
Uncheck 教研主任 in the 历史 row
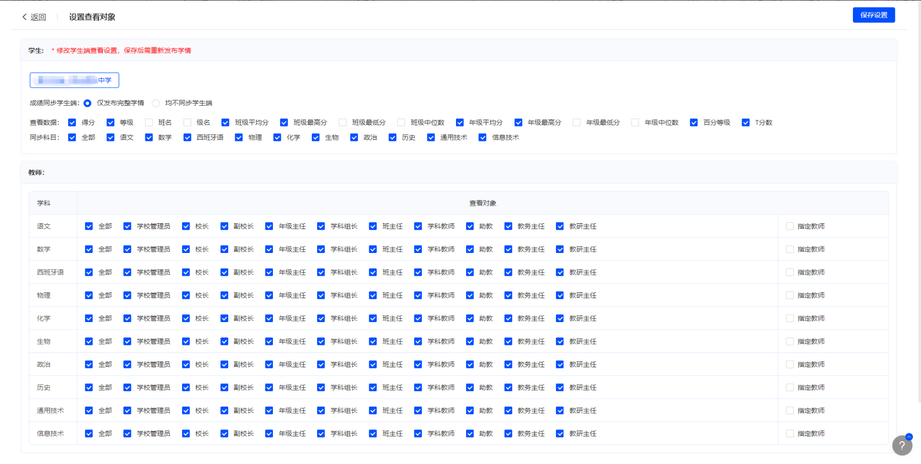coord(560,387)
